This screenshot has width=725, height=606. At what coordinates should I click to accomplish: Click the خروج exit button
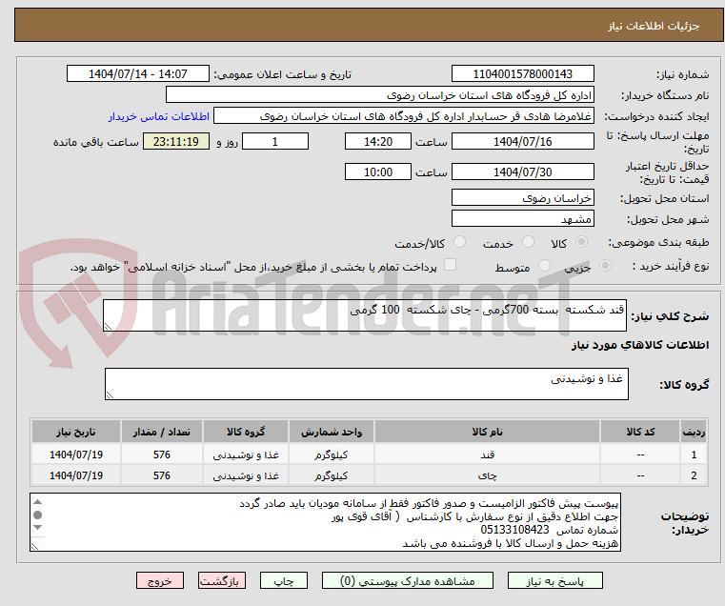160,580
